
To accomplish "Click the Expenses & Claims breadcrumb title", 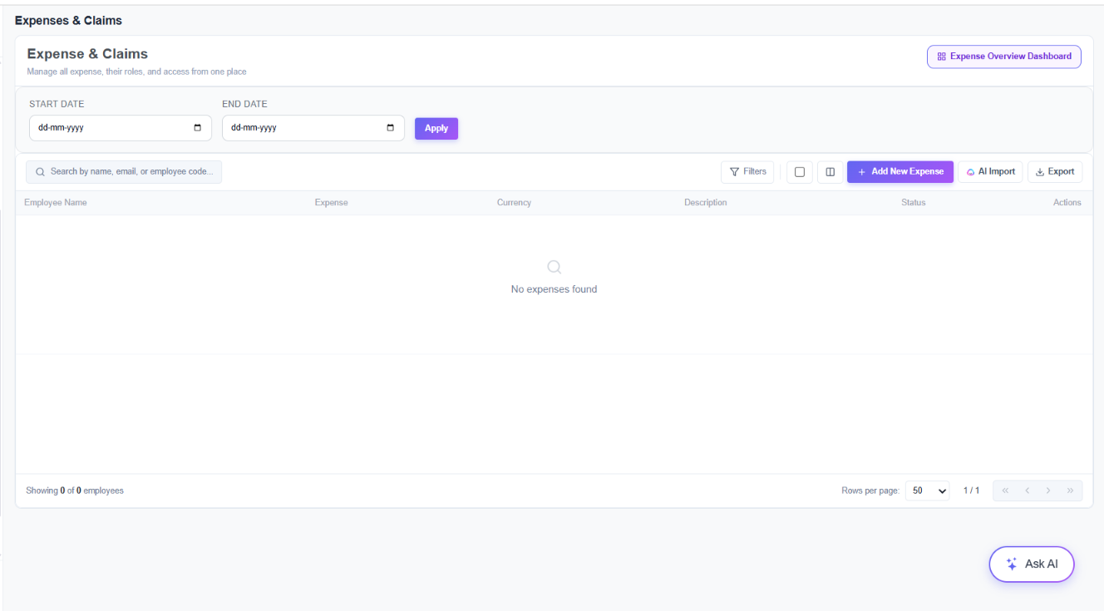I will click(x=68, y=20).
